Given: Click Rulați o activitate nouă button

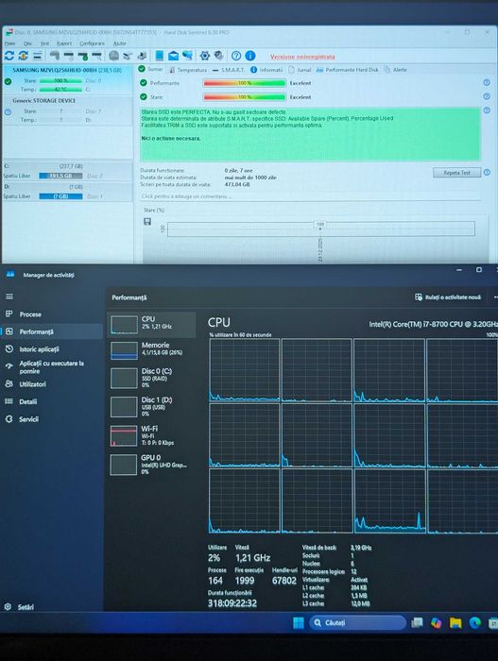Looking at the screenshot, I should coord(448,297).
